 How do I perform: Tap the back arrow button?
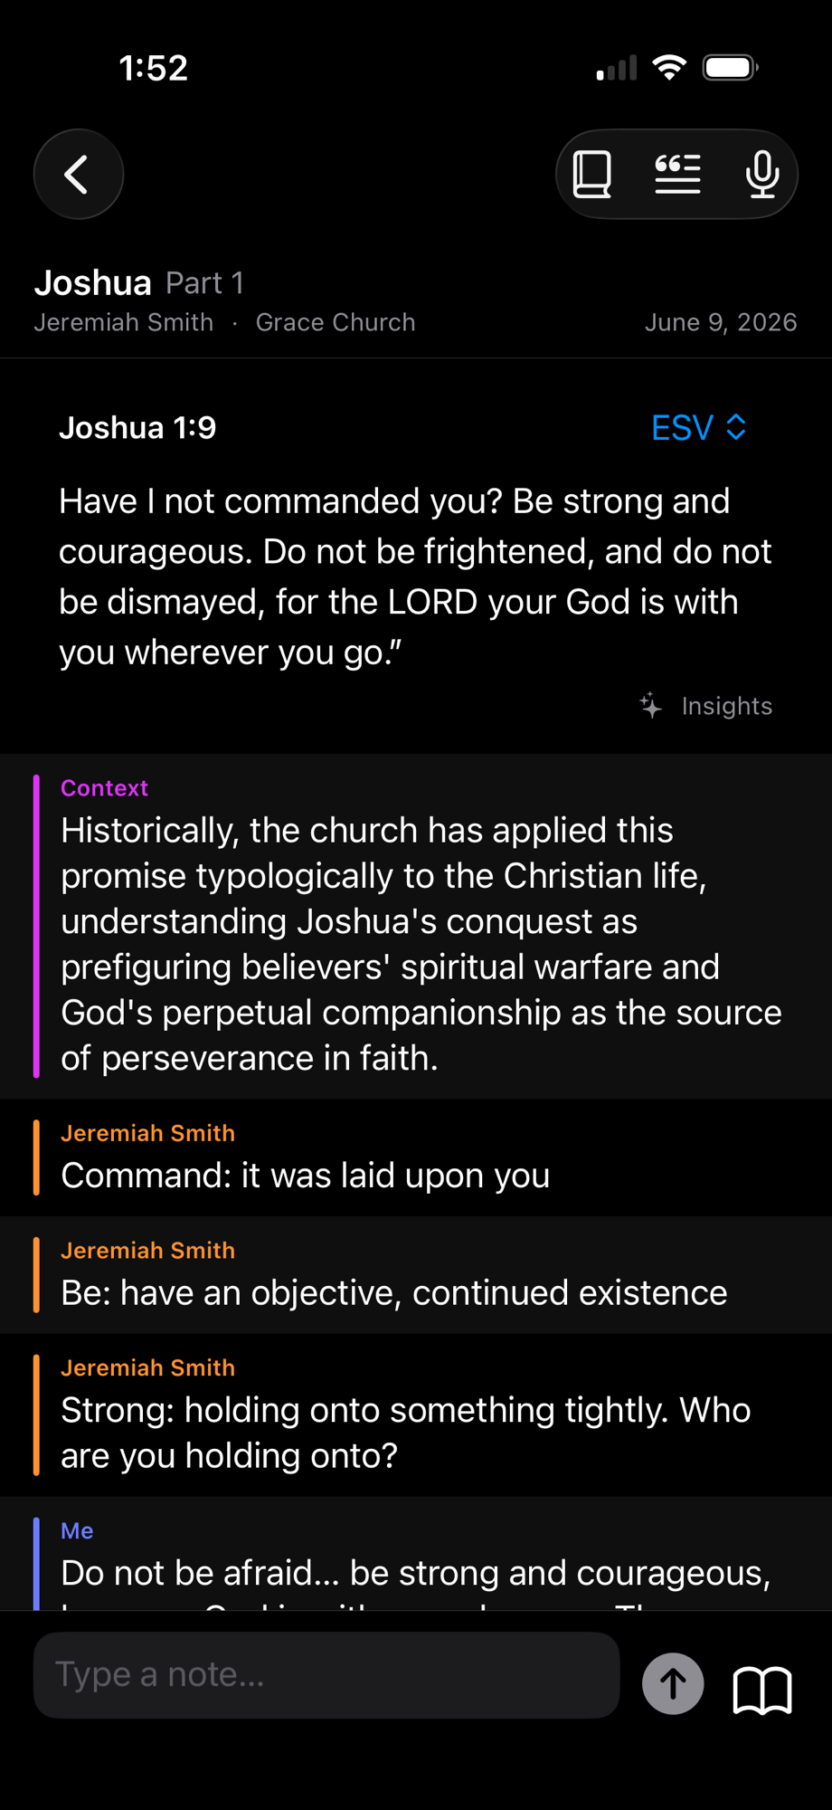click(79, 174)
